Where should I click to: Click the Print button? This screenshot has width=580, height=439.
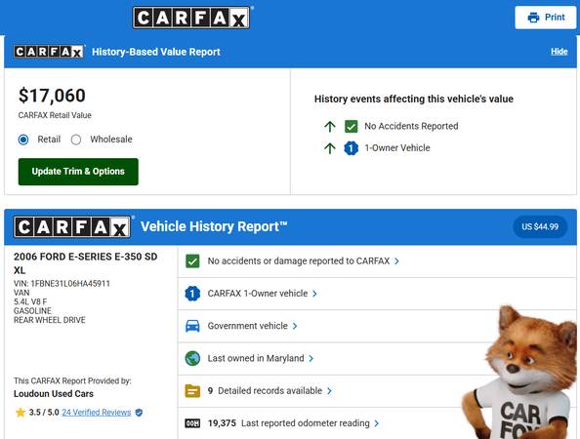[x=546, y=18]
